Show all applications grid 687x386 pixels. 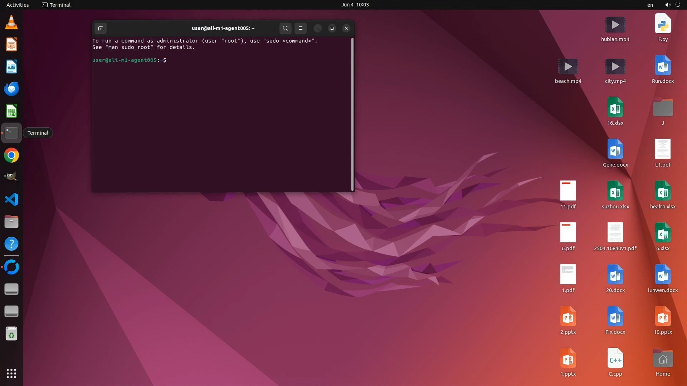tap(11, 373)
